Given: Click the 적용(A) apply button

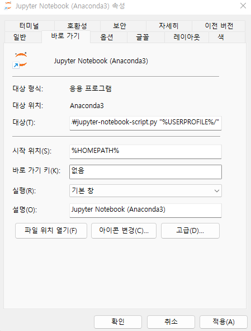Looking at the screenshot, I should point(224,321).
